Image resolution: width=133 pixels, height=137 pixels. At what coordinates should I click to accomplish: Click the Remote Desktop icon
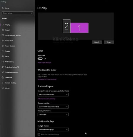coord(3,83)
